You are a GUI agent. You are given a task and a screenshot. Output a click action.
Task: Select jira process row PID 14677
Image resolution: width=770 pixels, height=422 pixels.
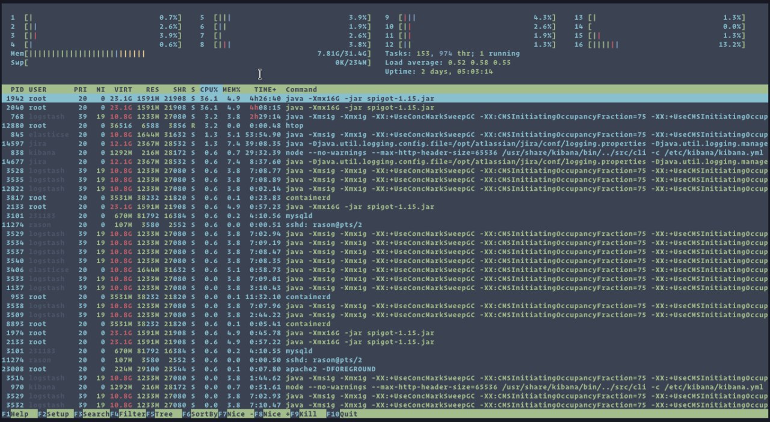coord(385,161)
